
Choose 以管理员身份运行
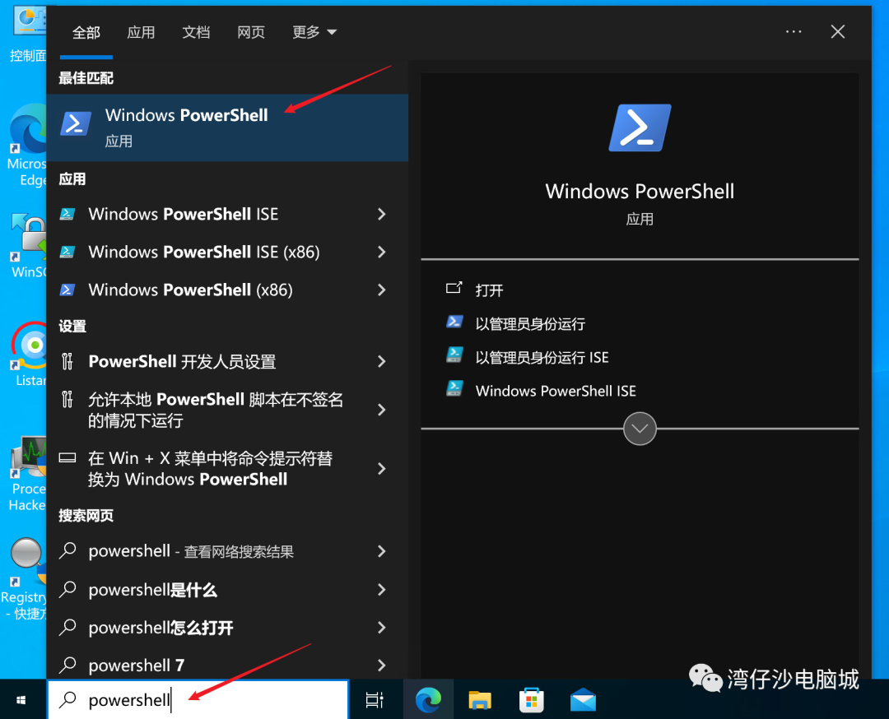coord(530,324)
